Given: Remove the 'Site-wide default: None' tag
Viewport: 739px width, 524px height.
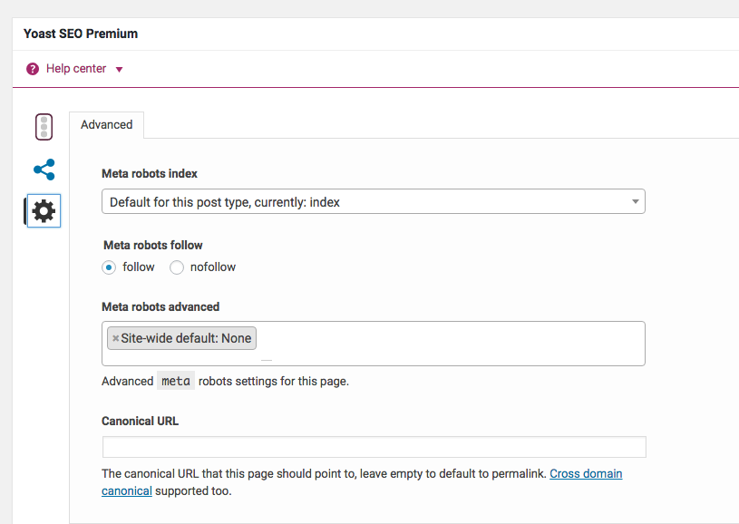Looking at the screenshot, I should point(115,338).
